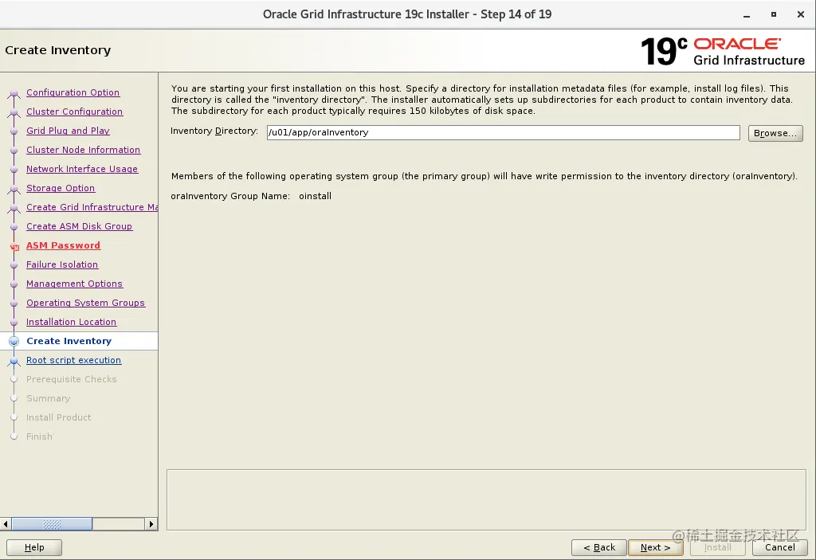Click the Prerequisite Checks step bullet icon
The height and width of the screenshot is (560, 816).
point(14,379)
